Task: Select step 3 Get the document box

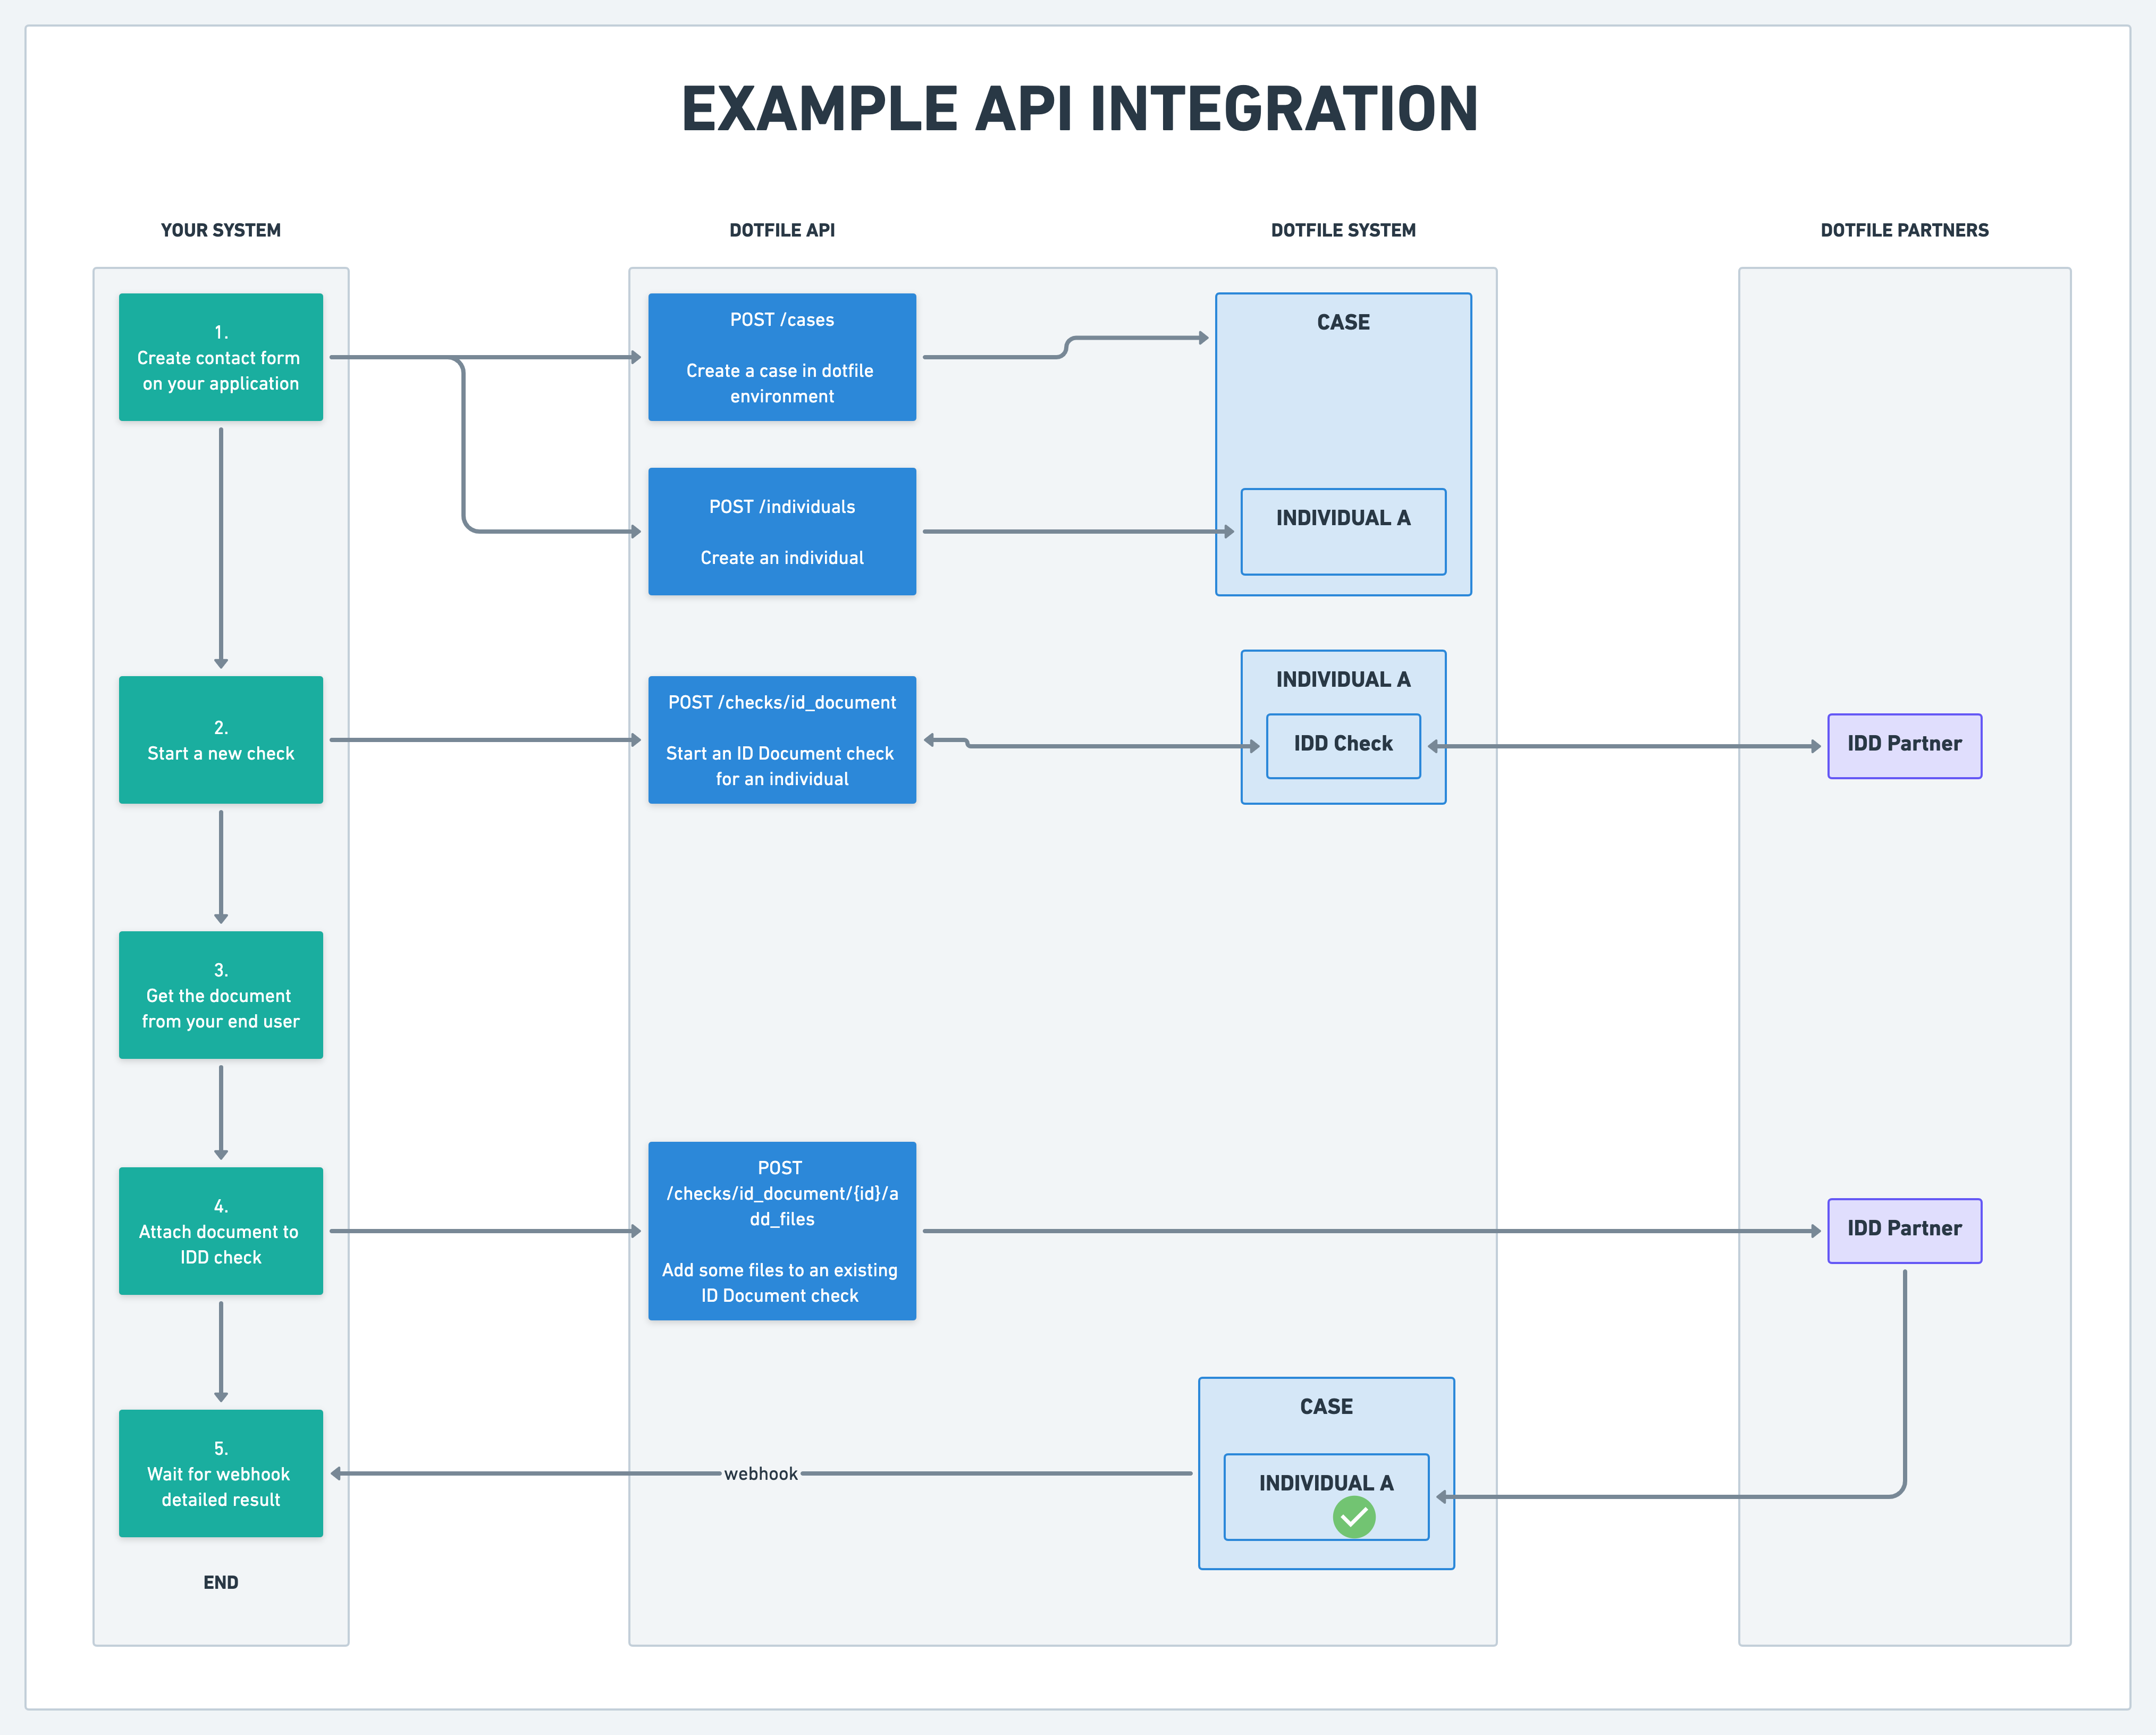Action: coord(220,995)
